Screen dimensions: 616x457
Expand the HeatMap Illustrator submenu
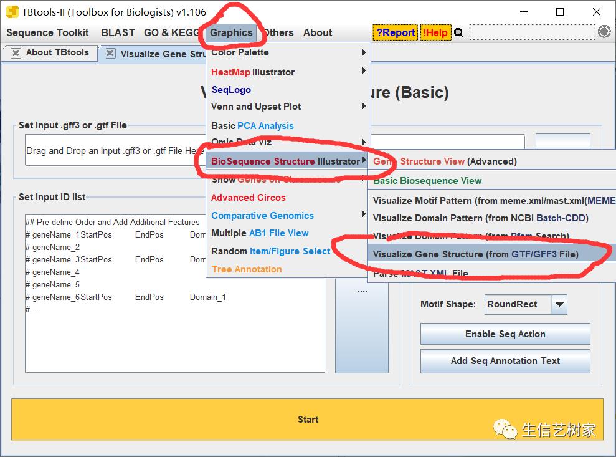click(288, 72)
